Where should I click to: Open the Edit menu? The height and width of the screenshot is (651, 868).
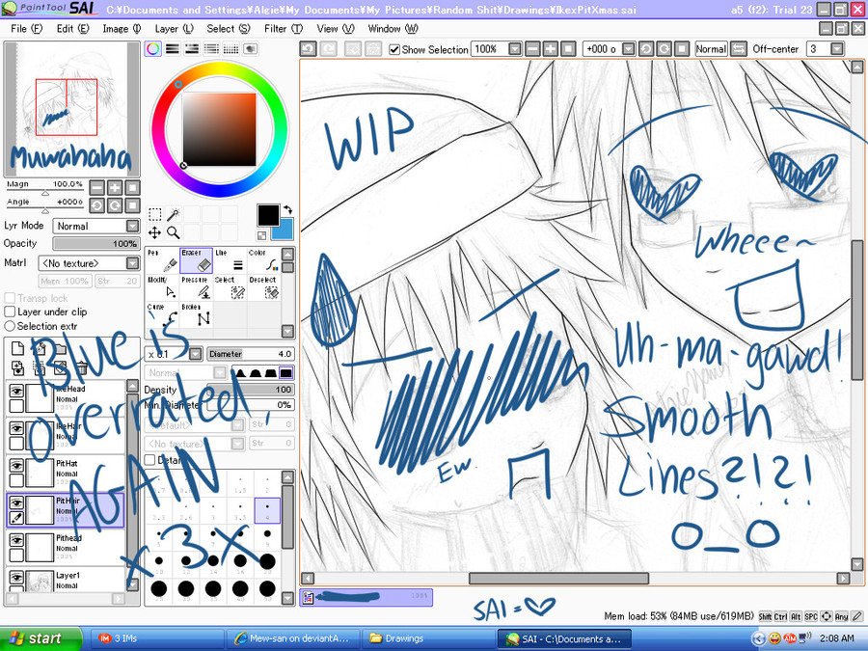[72, 29]
